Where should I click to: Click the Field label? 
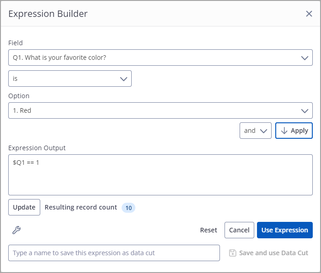(x=16, y=43)
